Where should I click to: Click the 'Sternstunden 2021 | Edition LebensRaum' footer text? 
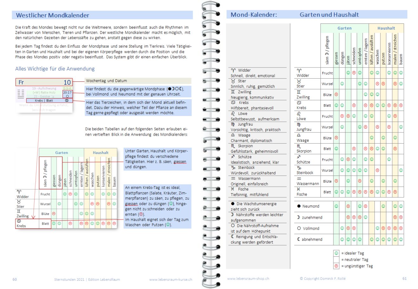[87, 279]
